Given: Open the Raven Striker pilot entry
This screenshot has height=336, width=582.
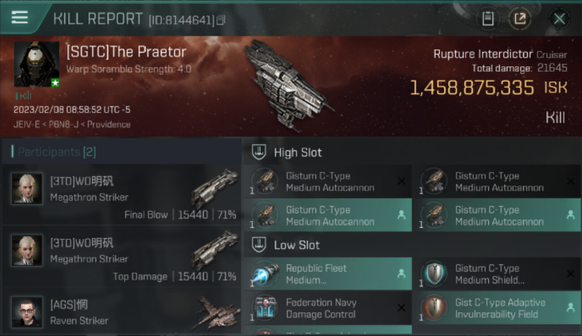Looking at the screenshot, I should coord(122,312).
